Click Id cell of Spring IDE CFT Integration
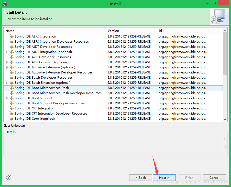The image size is (231, 187). pos(183,108)
